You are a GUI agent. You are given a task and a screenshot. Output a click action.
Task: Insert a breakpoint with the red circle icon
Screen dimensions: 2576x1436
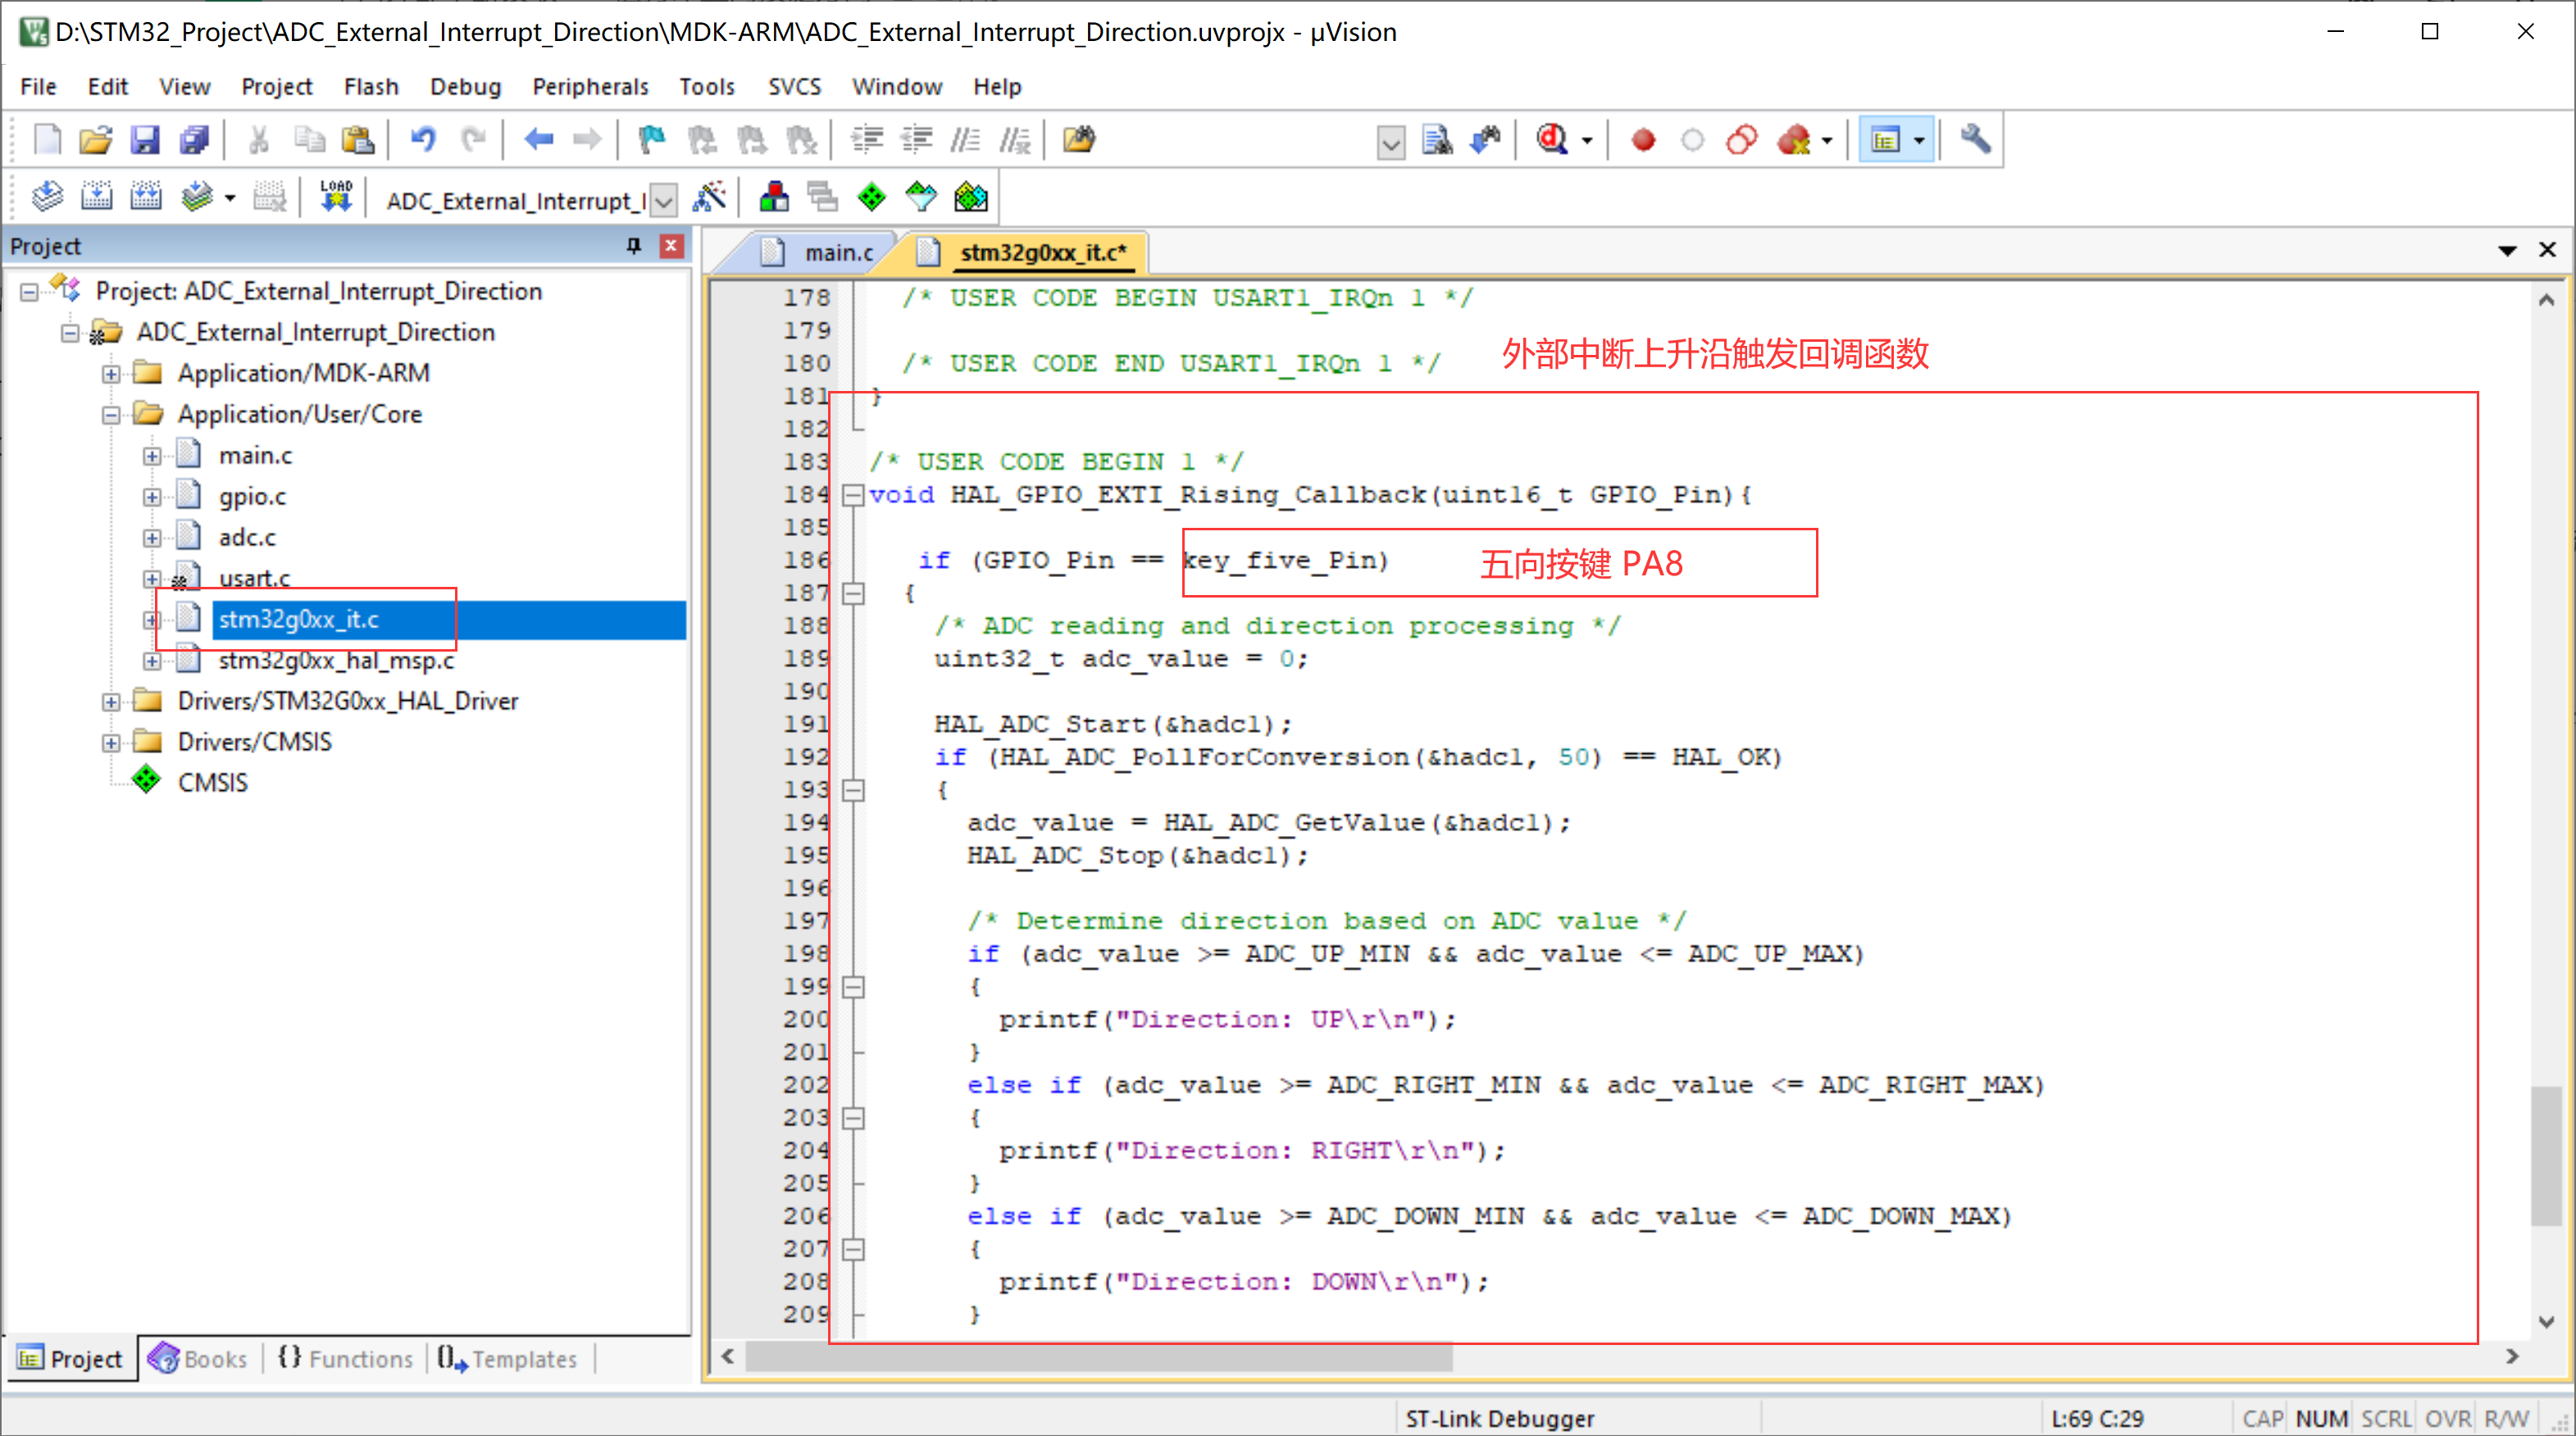tap(1643, 140)
